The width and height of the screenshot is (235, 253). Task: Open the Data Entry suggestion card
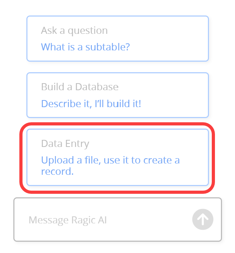118,157
